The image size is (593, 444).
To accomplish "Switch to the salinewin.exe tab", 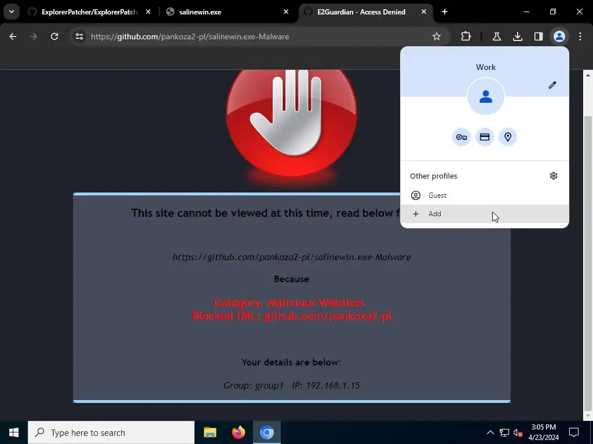I will click(227, 12).
